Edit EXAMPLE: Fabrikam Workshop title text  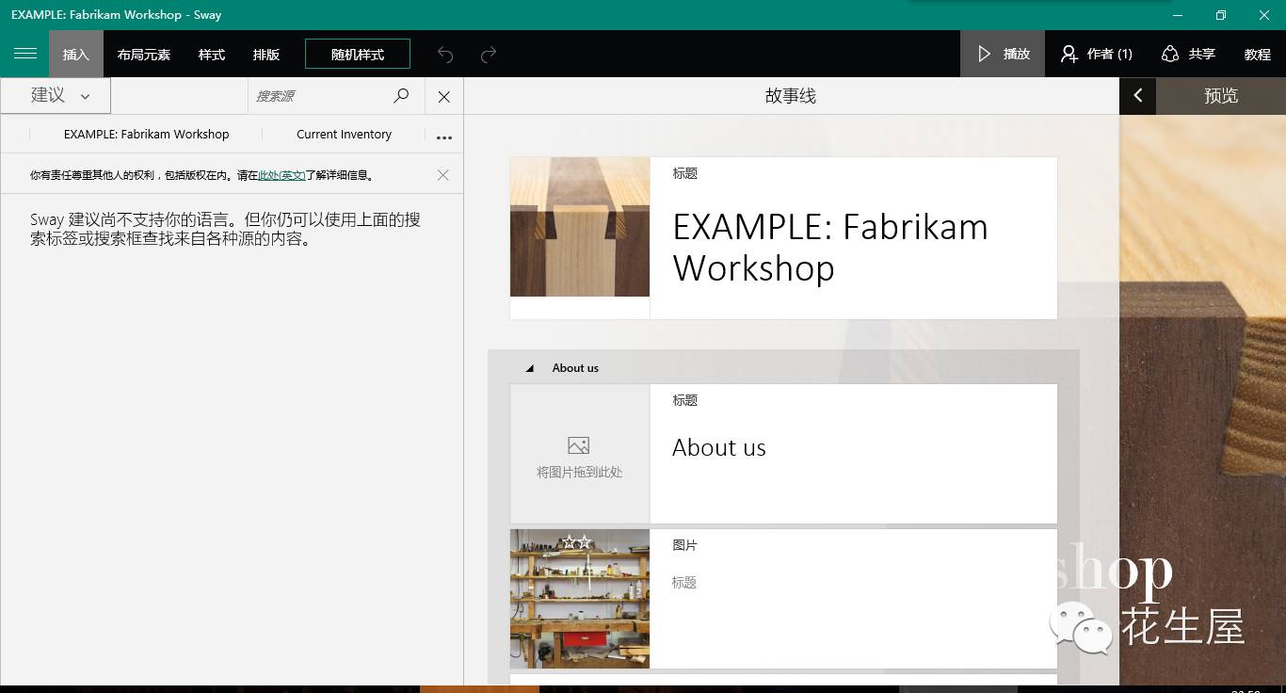[x=830, y=248]
